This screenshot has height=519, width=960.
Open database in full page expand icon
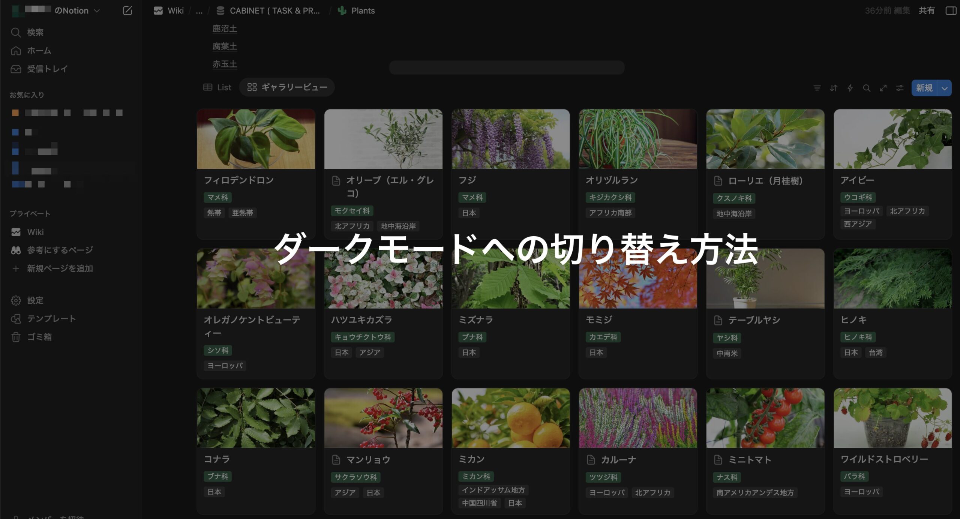pyautogui.click(x=883, y=88)
